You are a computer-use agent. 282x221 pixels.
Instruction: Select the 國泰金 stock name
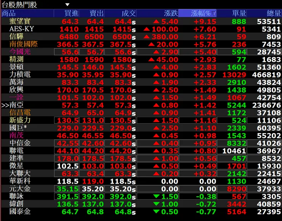coord(20,211)
